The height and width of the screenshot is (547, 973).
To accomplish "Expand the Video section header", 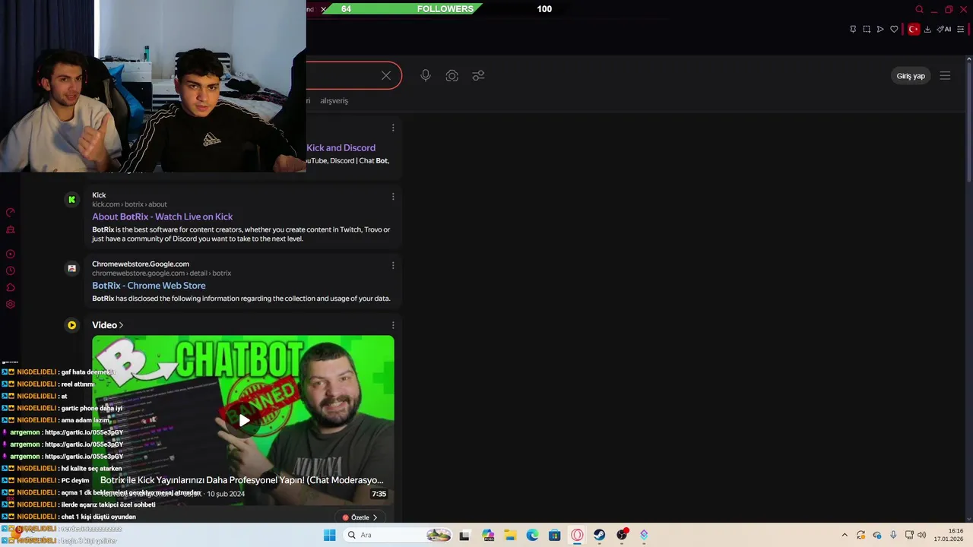I will tap(107, 325).
